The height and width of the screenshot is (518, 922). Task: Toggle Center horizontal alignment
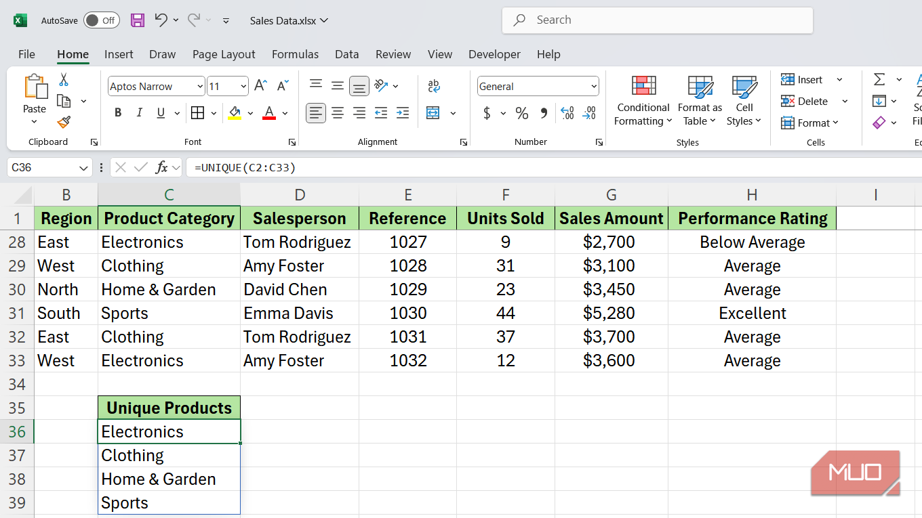338,113
